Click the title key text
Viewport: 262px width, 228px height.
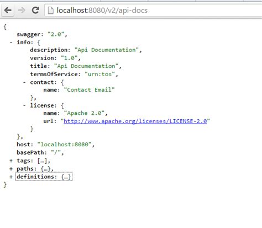pos(39,66)
